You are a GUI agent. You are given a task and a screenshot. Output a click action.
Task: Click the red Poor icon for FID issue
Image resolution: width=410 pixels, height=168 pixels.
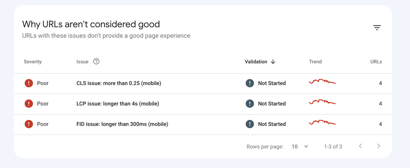29,124
